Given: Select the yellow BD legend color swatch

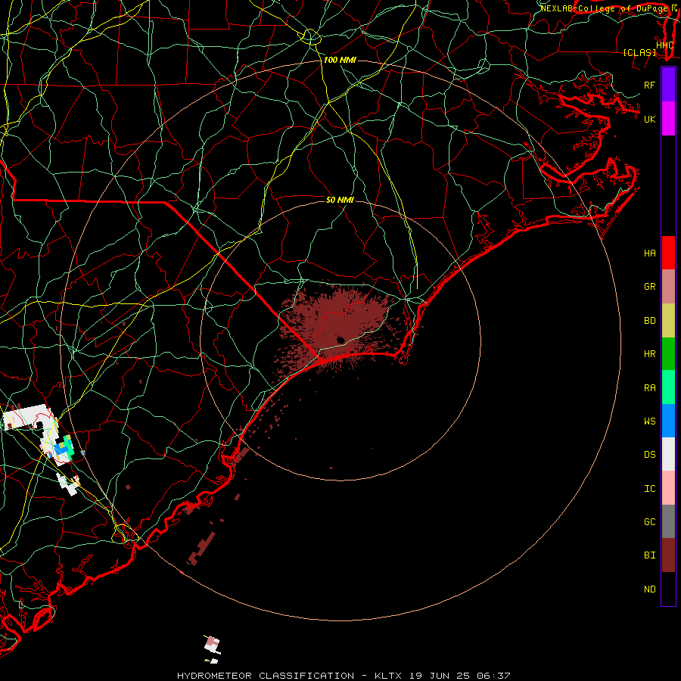Looking at the screenshot, I should (668, 320).
